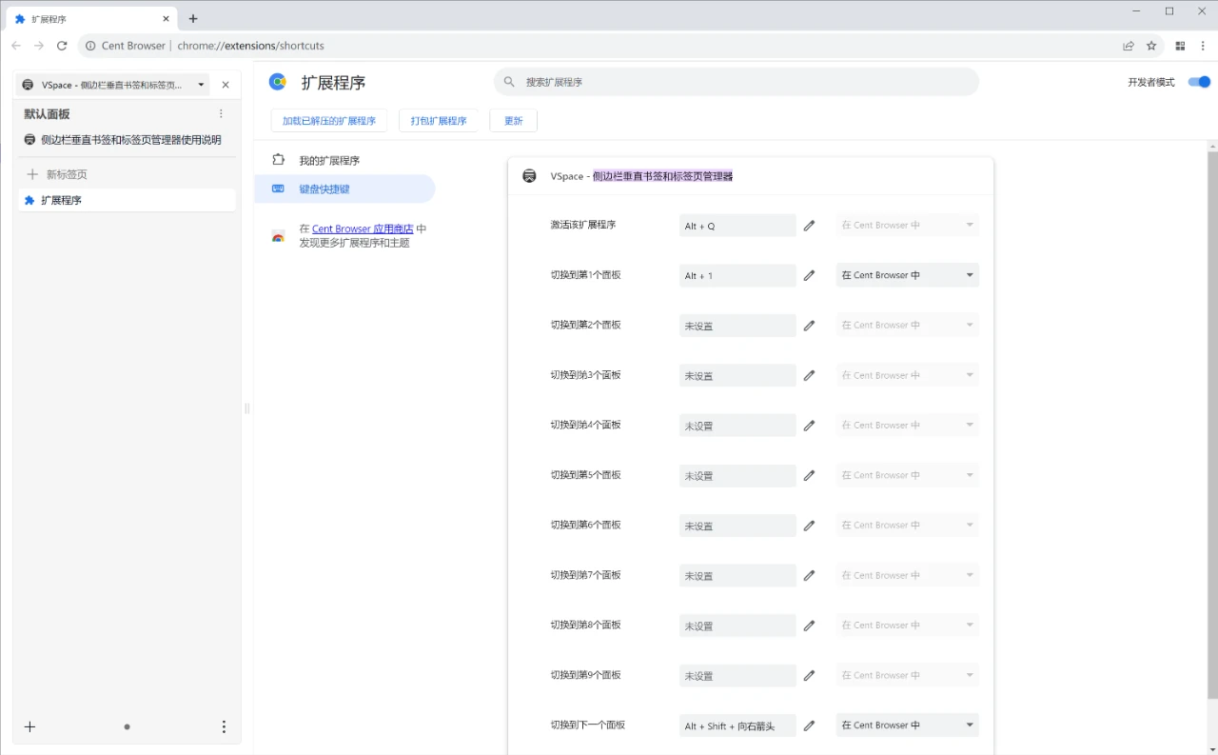
Task: Open a new browser tab with plus
Action: [x=193, y=19]
